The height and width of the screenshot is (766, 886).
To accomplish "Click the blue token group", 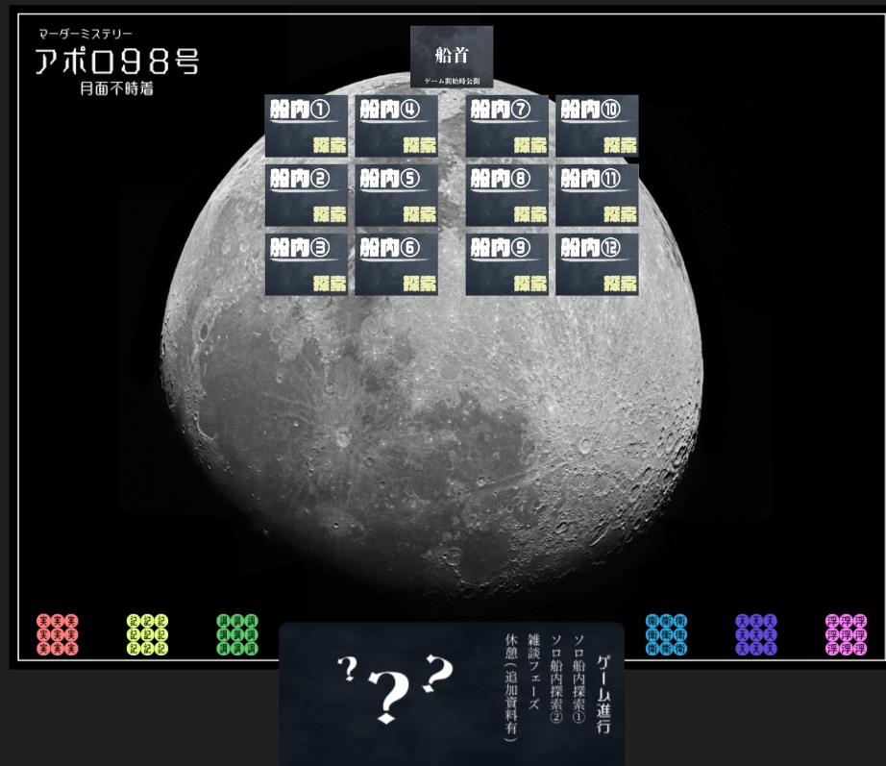I will tap(666, 634).
